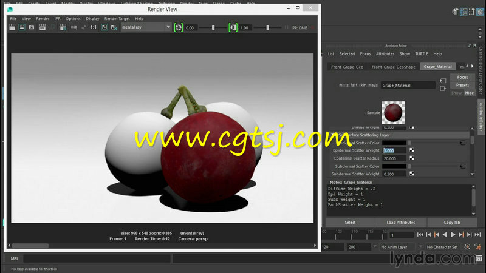The width and height of the screenshot is (486, 273).
Task: Click Go to Start of playback range
Action: click(420, 235)
